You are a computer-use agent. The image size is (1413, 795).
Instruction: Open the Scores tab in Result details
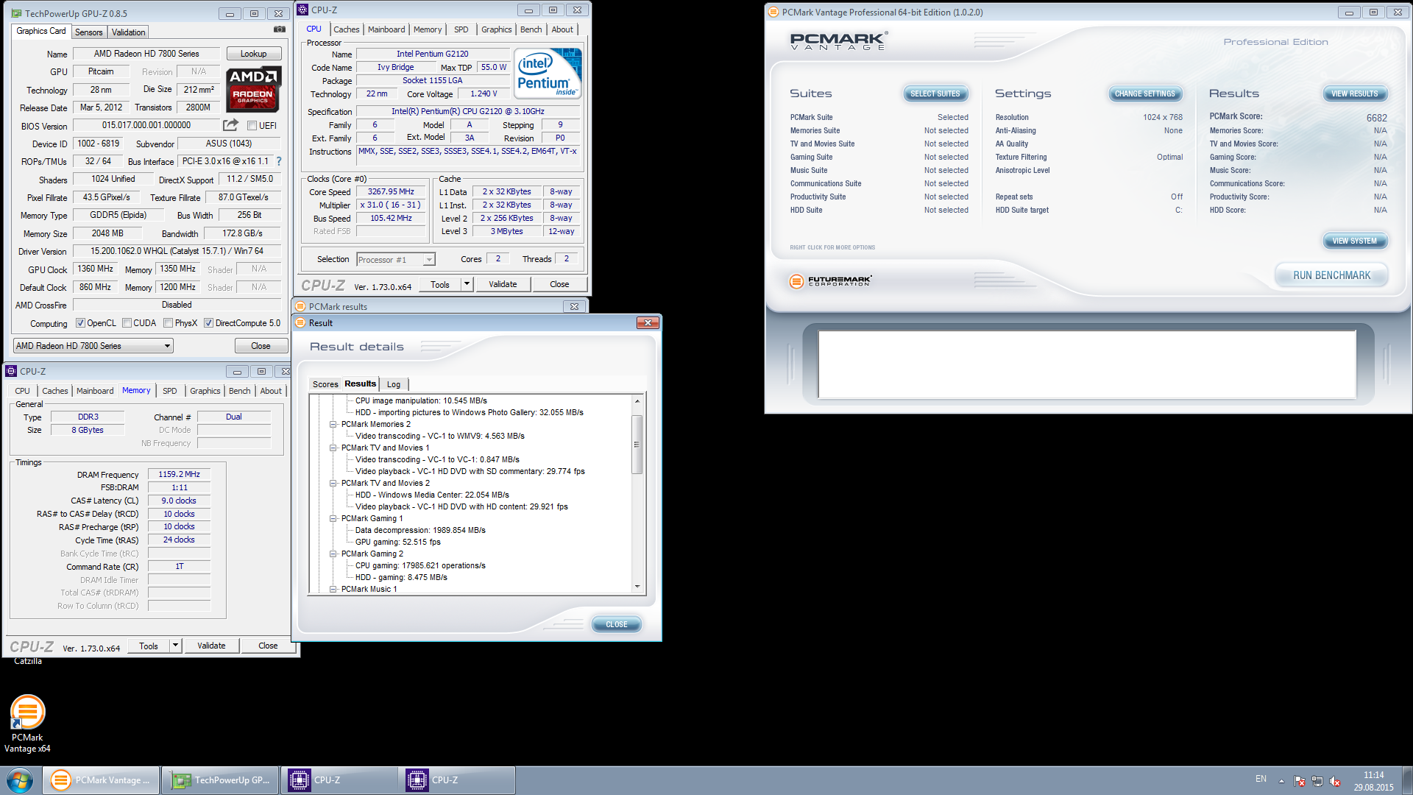(x=325, y=384)
